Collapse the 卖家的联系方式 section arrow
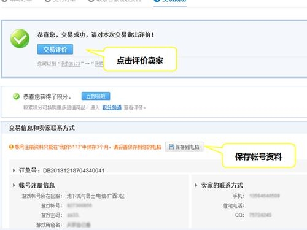307x230 pixels. click(x=196, y=185)
